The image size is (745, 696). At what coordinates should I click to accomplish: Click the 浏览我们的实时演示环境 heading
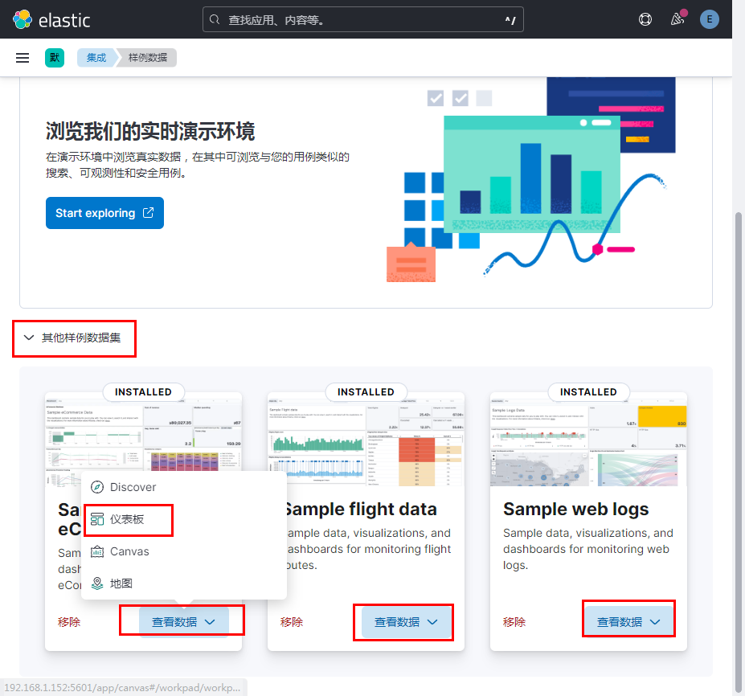[150, 131]
